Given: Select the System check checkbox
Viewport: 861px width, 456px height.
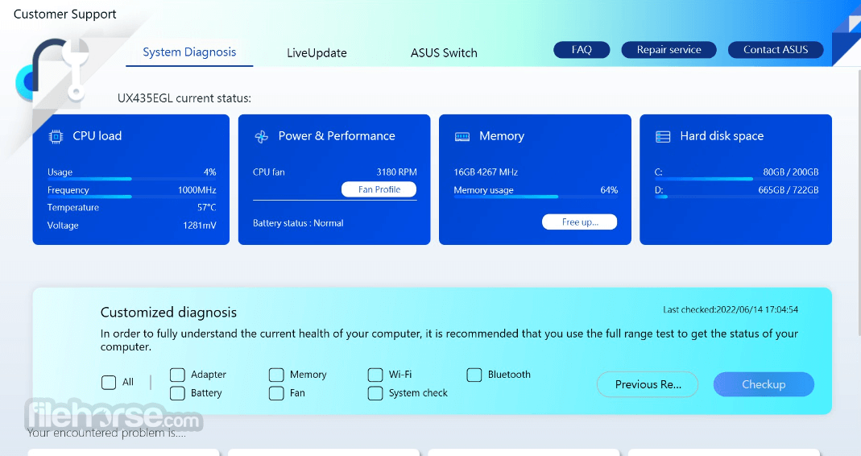Looking at the screenshot, I should [x=375, y=393].
